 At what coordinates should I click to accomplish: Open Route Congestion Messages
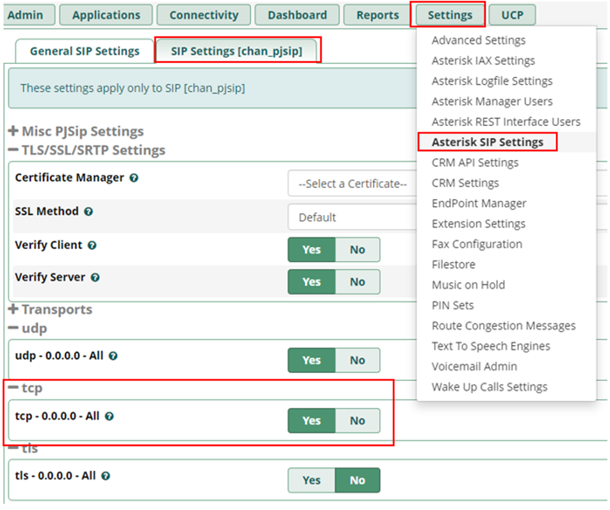pos(504,326)
